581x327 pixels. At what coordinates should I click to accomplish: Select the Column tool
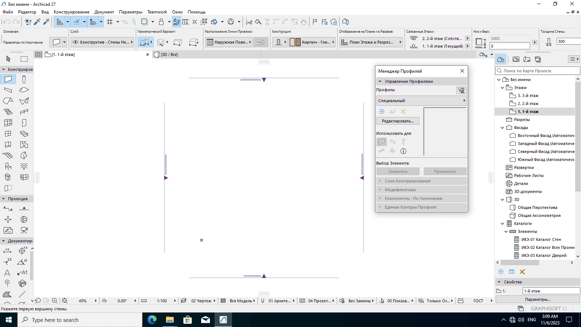pyautogui.click(x=24, y=79)
